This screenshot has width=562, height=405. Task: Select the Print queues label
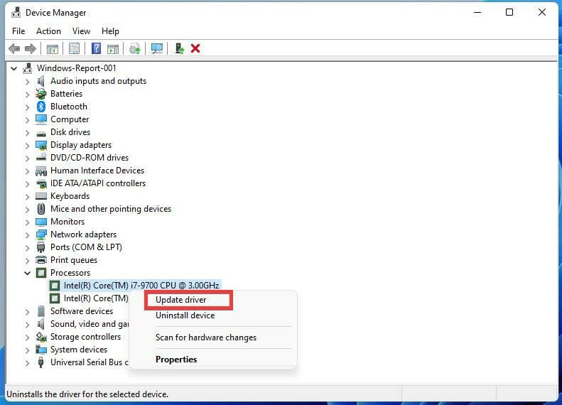click(74, 260)
